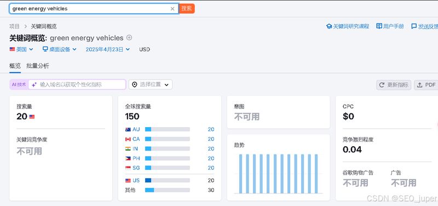Add keyword using the plus circle icon
The width and height of the screenshot is (438, 206).
pyautogui.click(x=129, y=37)
